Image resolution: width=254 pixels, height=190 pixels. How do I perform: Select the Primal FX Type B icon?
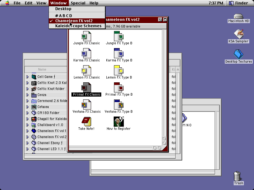119,87
